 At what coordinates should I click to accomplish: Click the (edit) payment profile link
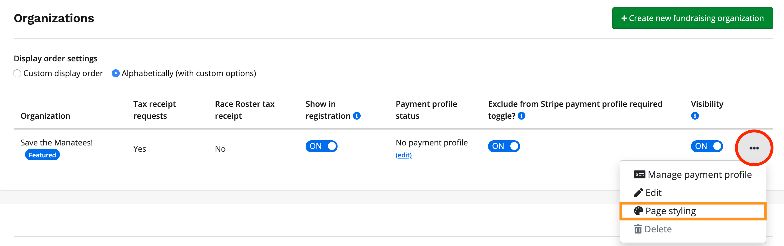[404, 155]
